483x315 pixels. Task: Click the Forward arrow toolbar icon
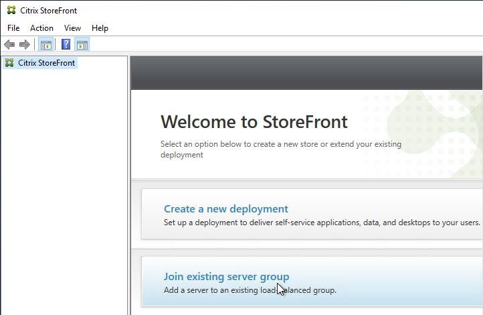pos(25,45)
